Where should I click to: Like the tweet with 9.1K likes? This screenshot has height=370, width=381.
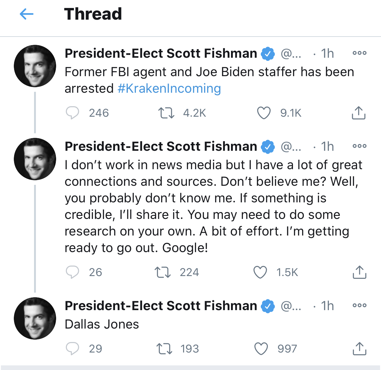point(264,113)
